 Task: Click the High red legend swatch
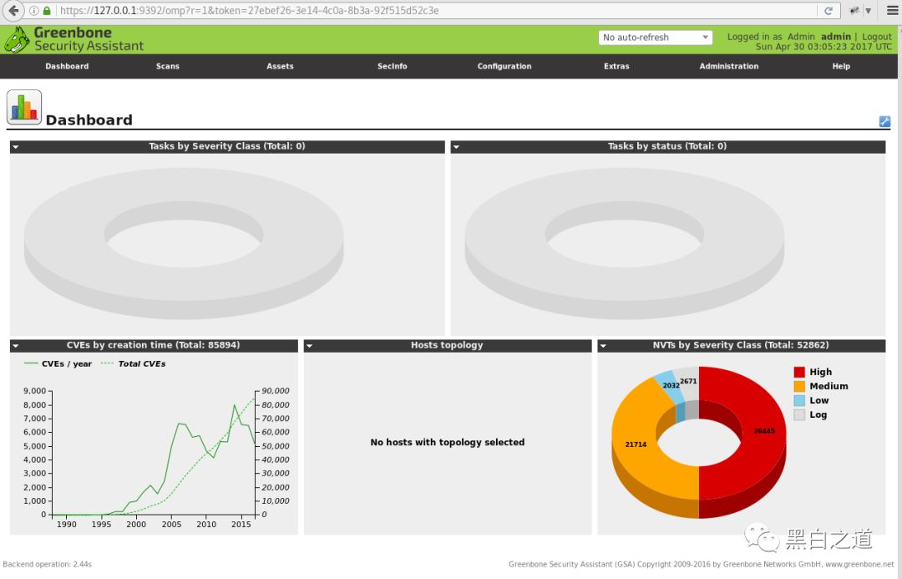799,372
